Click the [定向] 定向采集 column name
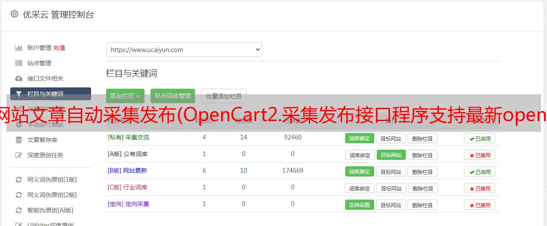 (128, 204)
